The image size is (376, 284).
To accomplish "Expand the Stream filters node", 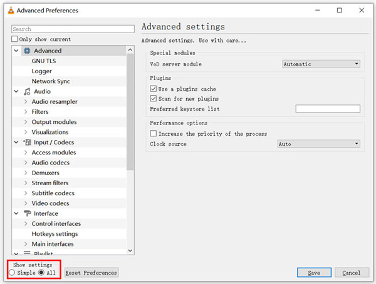I will pyautogui.click(x=26, y=183).
